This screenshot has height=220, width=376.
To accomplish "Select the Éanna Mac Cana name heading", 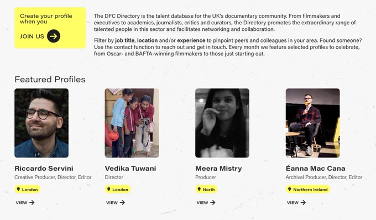I will pos(315,169).
